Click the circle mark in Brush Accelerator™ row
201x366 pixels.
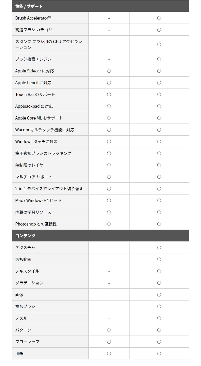pos(159,18)
